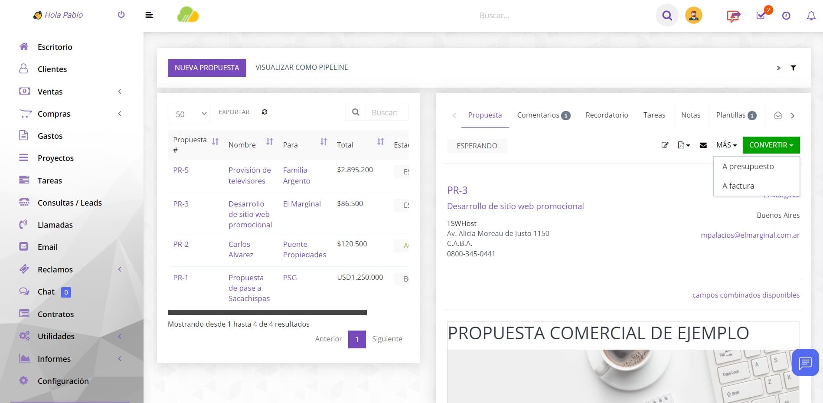Image resolution: width=823 pixels, height=403 pixels.
Task: Click the send email envelope icon
Action: (x=703, y=145)
